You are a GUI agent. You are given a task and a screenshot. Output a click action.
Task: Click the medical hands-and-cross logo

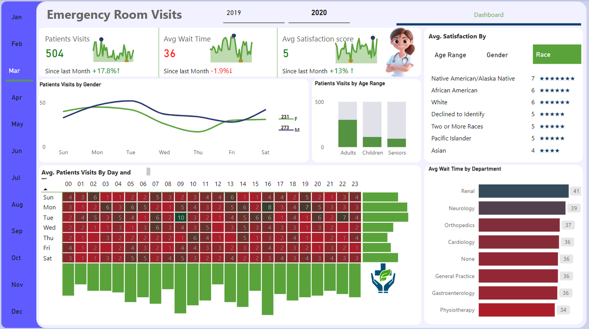[x=383, y=278]
